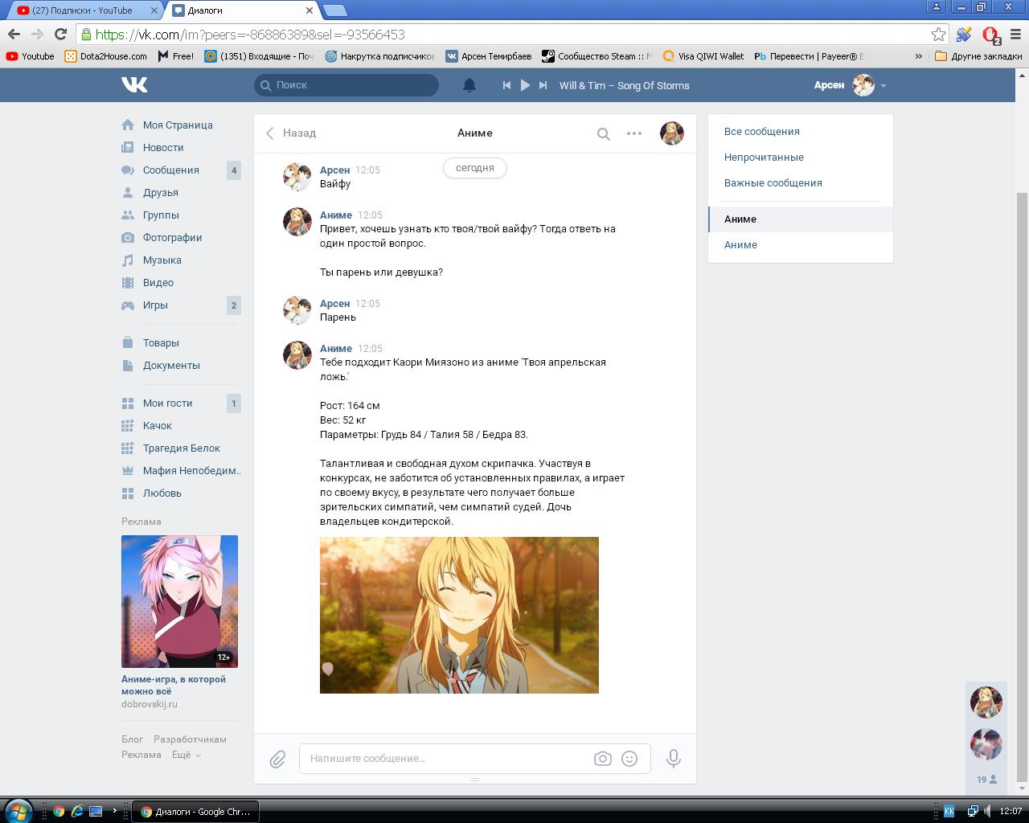
Task: Open the Арсен Темирбаев bookmark
Action: pos(489,56)
